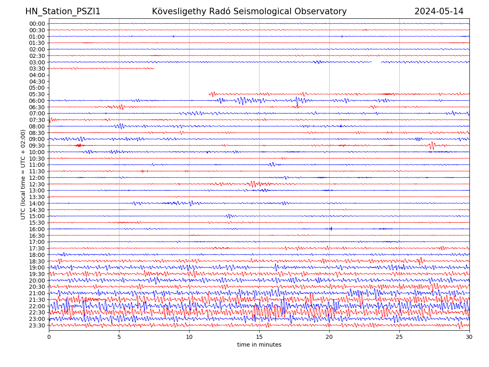
Task: Click the Kövesligethy Radó Seismological Observatory title
Action: [x=249, y=11]
